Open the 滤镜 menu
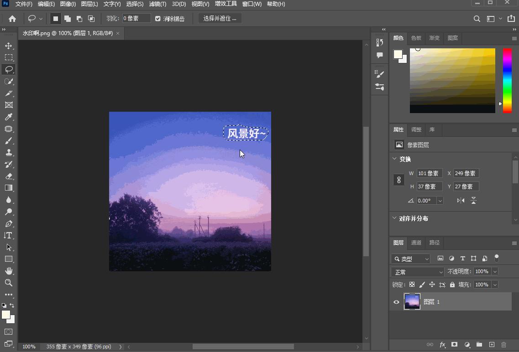Screen dimensions: 519x352 (157, 4)
